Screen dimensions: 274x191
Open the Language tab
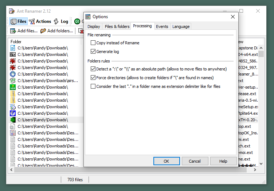point(181,27)
